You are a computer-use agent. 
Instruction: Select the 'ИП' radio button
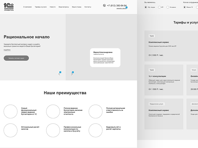pyautogui.click(x=159, y=7)
